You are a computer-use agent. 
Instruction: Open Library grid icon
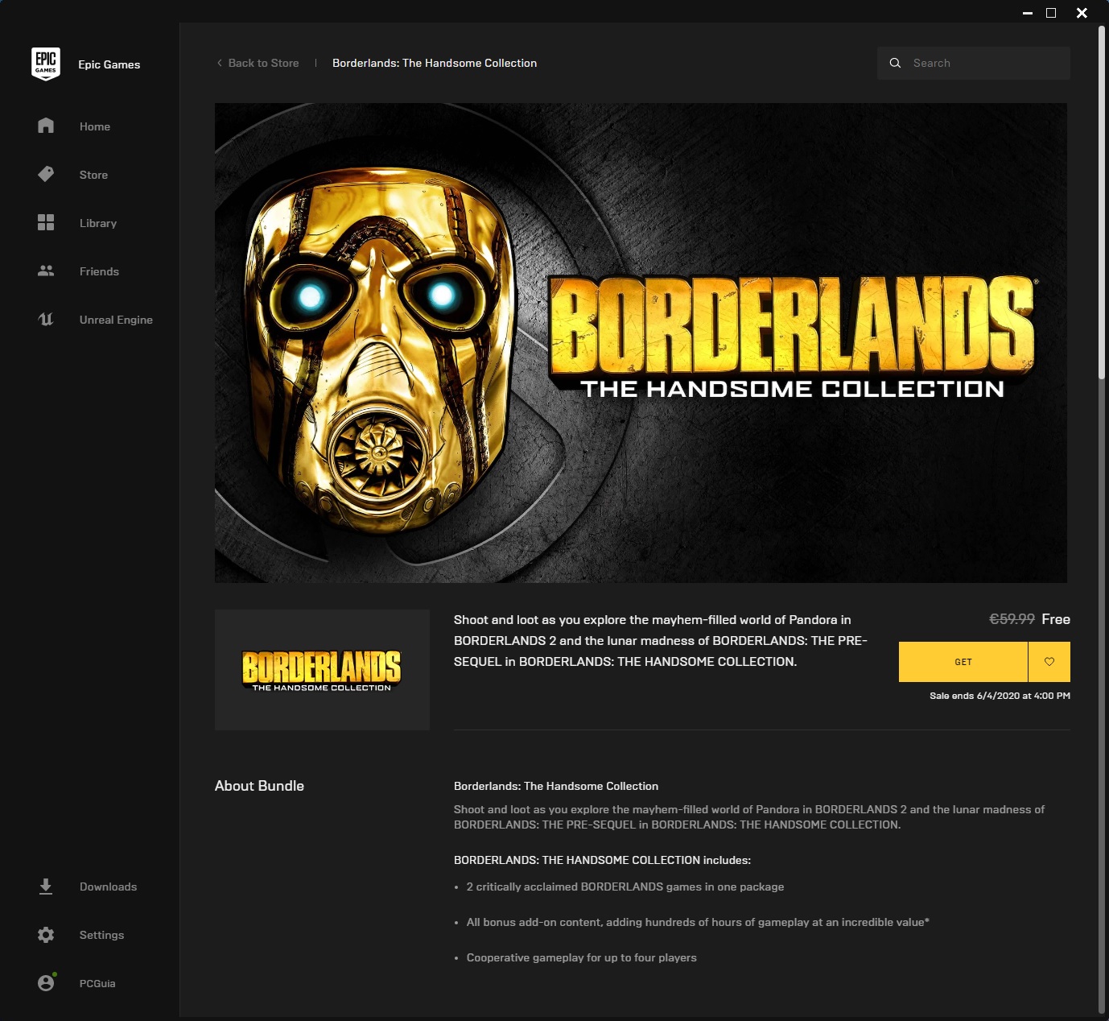pyautogui.click(x=46, y=222)
